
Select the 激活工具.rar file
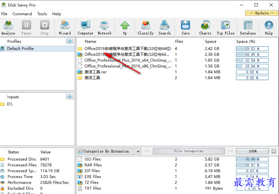pyautogui.click(x=177, y=72)
